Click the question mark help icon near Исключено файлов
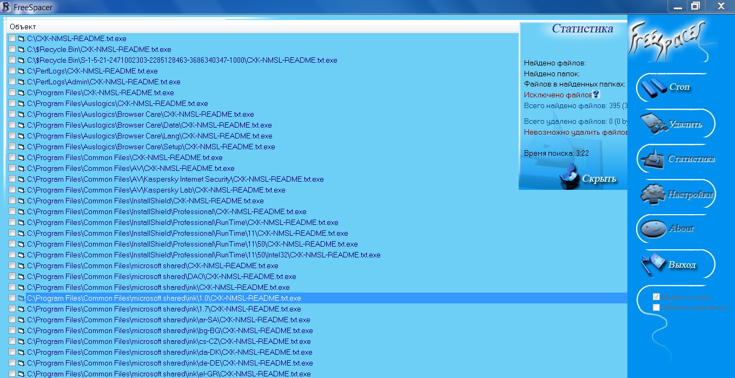 click(x=597, y=95)
